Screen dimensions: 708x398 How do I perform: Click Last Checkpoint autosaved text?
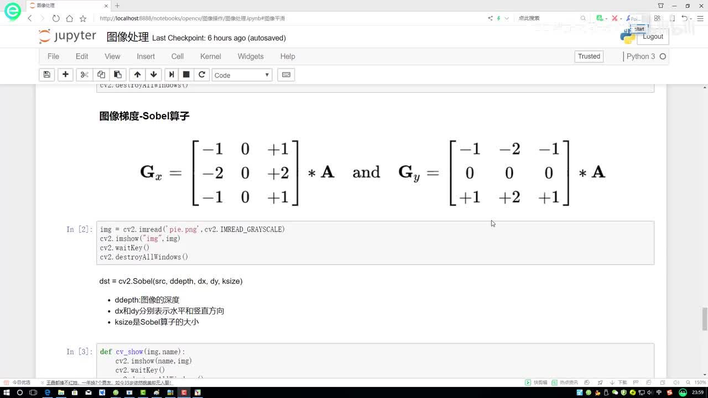[x=219, y=38]
